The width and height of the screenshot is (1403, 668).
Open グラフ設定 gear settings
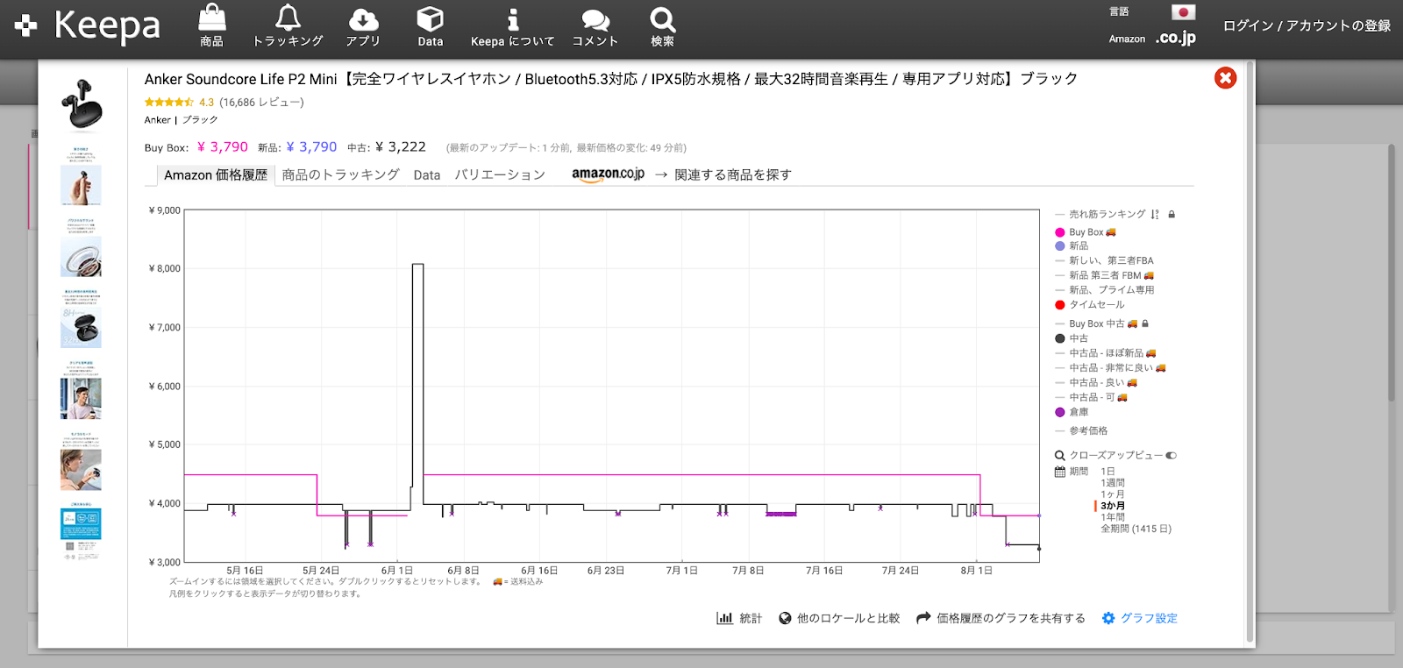point(1139,618)
